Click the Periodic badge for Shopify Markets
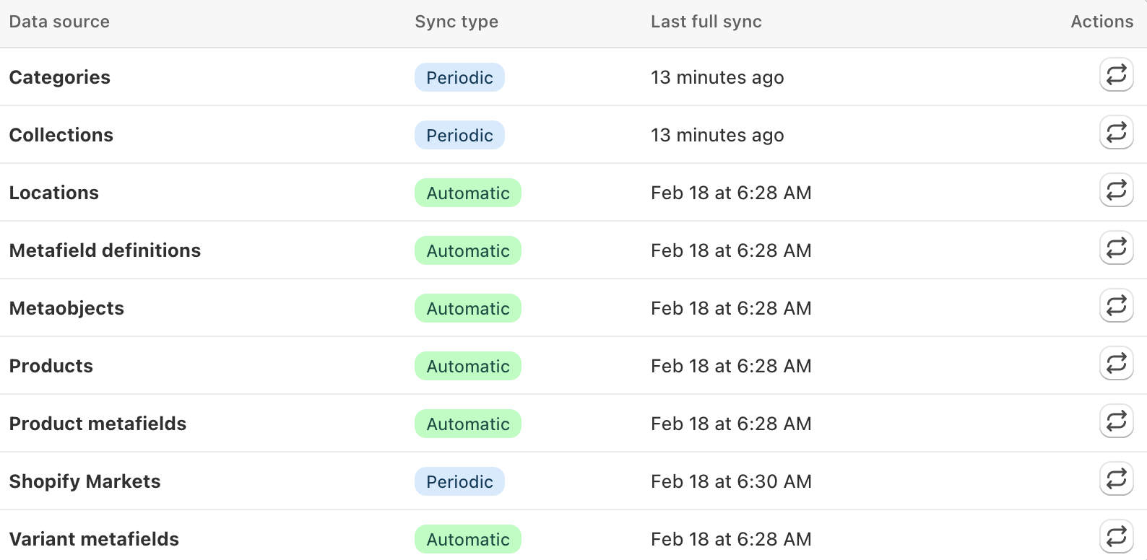 pyautogui.click(x=459, y=481)
